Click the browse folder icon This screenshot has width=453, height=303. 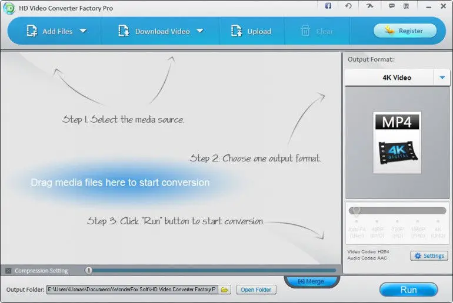[x=225, y=289]
